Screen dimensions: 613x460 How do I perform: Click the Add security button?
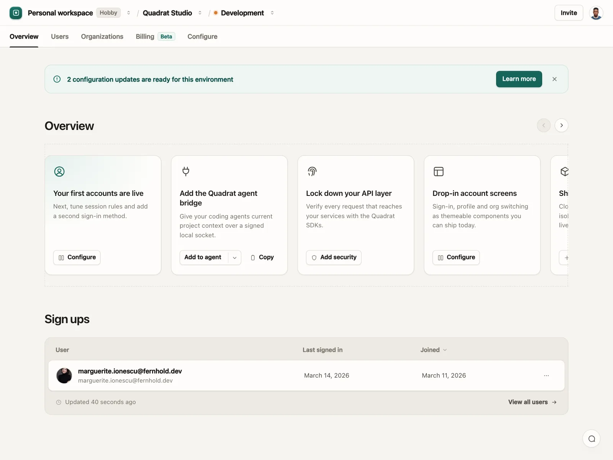coord(334,258)
